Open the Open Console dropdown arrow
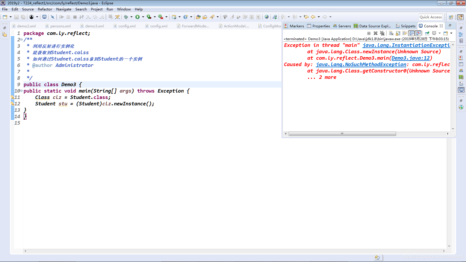Image resolution: width=466 pixels, height=262 pixels. 451,33
